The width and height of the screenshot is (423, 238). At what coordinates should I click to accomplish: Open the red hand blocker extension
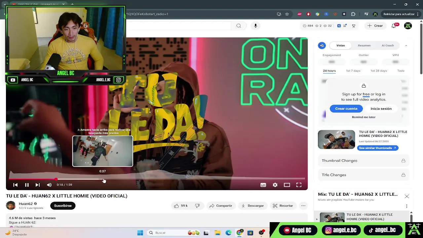[x=308, y=14]
